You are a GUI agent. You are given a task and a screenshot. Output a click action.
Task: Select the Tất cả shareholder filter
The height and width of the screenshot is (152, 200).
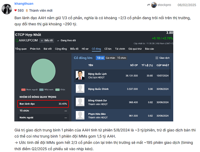100,58
